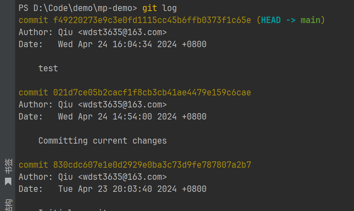Click the second commit's Author line
The width and height of the screenshot is (354, 211).
(x=93, y=105)
